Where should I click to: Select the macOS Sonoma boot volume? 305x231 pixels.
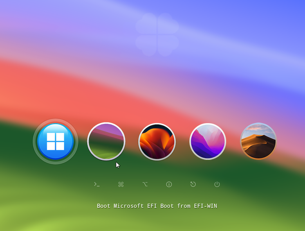point(106,141)
